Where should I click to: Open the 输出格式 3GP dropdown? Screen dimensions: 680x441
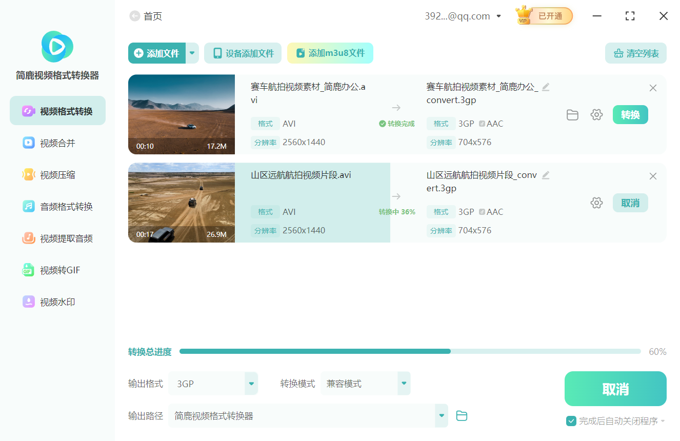[251, 384]
